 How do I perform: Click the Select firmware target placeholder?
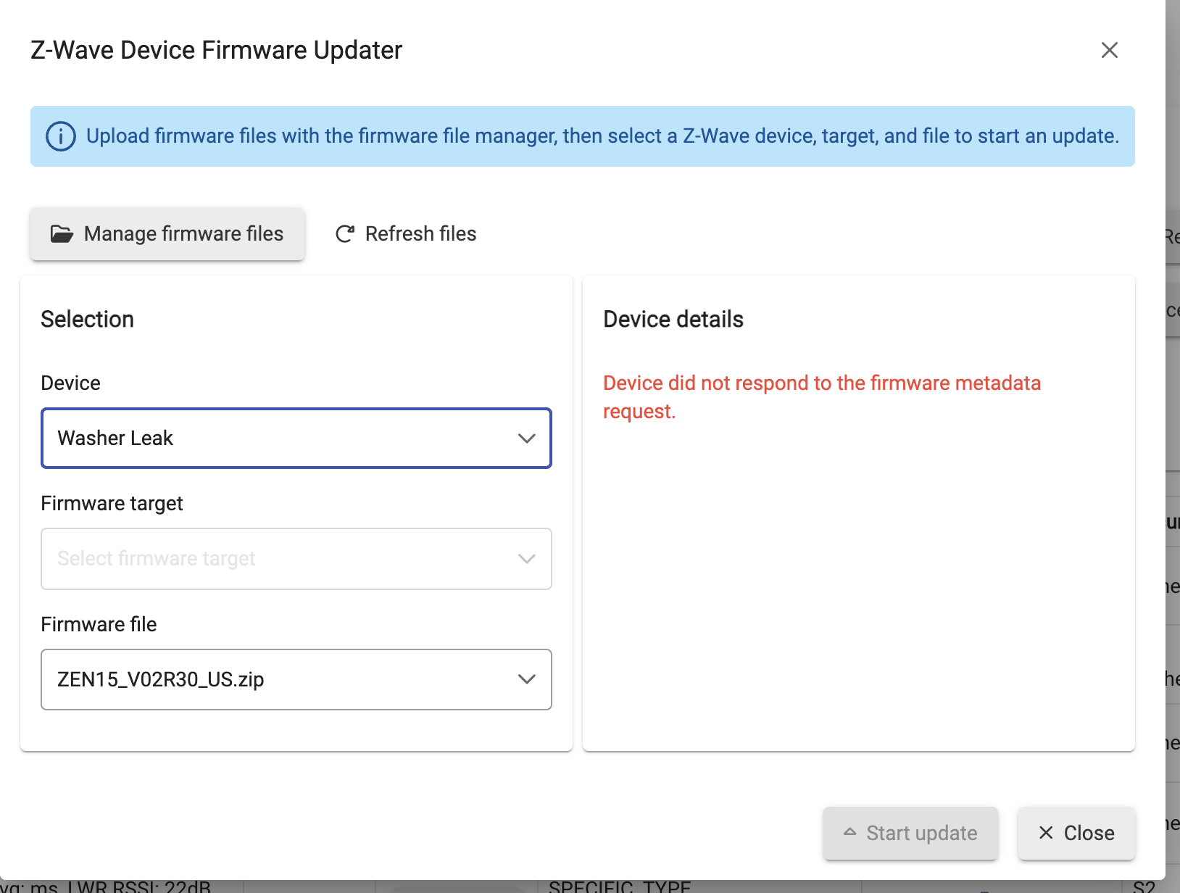(157, 558)
